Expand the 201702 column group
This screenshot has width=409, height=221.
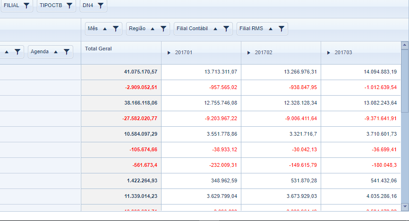[x=249, y=53]
